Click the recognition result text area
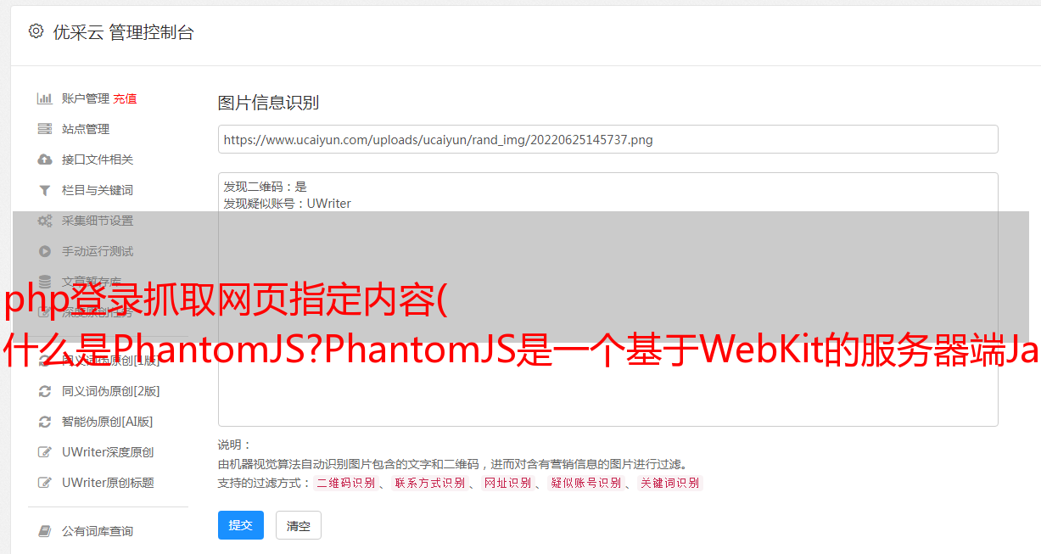The image size is (1041, 554). tap(607, 299)
